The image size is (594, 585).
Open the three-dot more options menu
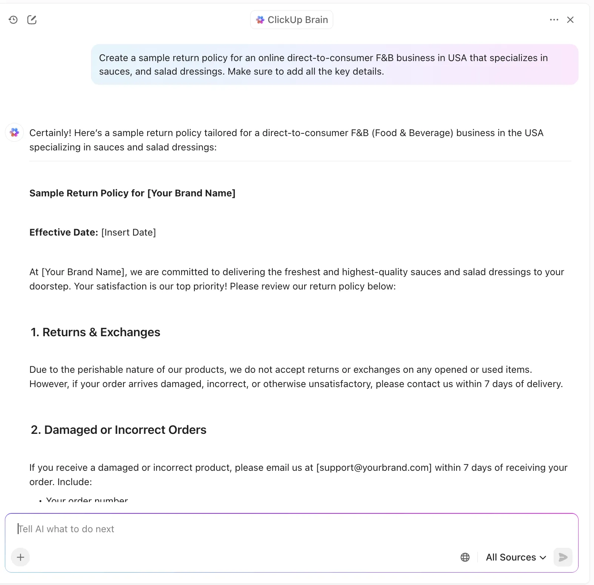554,20
